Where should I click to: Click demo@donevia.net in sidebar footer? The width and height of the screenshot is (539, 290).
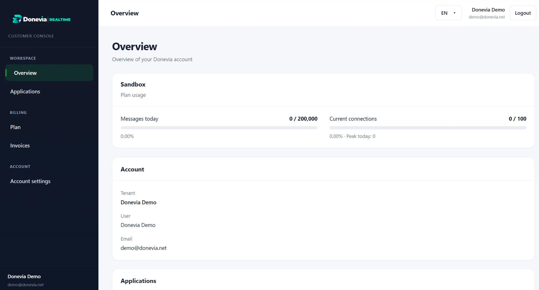click(26, 285)
